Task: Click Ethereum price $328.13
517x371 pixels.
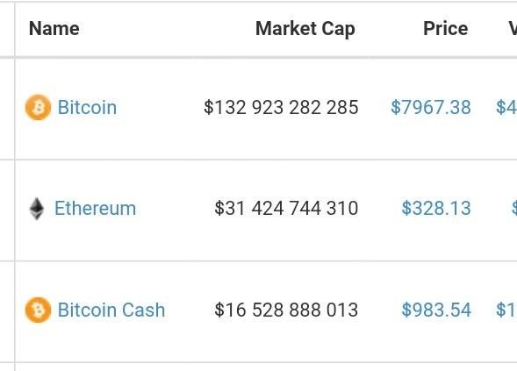Action: click(x=436, y=209)
